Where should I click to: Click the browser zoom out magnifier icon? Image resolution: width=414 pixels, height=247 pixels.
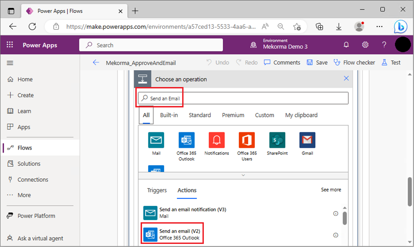pos(281,27)
